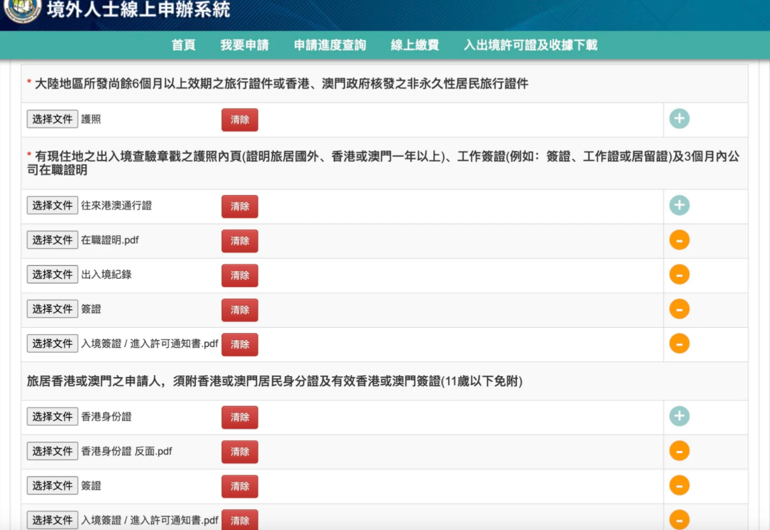
Task: Select 我要申請 in the navigation bar
Action: [246, 45]
